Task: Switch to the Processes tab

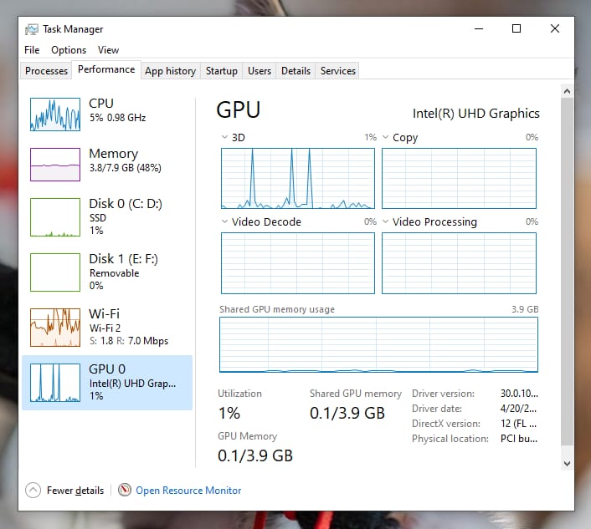Action: pos(46,71)
